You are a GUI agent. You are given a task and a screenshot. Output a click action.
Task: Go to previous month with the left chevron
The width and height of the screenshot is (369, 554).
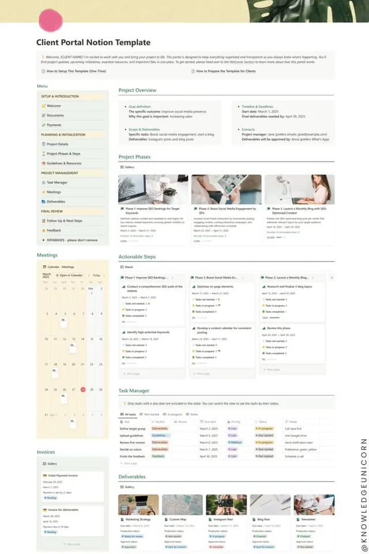point(89,275)
